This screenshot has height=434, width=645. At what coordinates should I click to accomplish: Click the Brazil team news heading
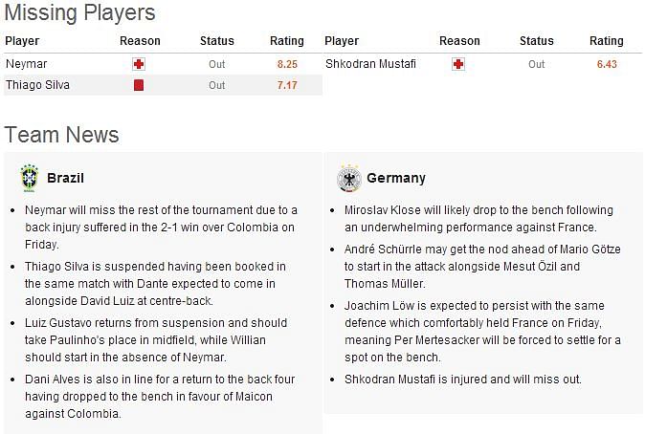65,178
